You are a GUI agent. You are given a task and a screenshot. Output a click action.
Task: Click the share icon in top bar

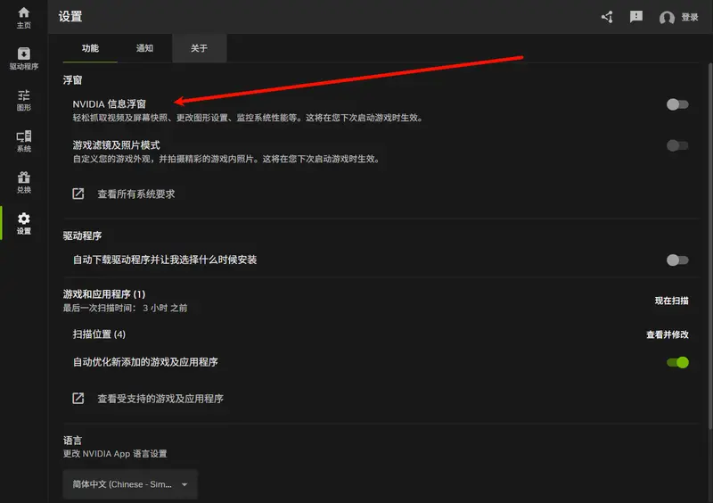[x=607, y=17]
